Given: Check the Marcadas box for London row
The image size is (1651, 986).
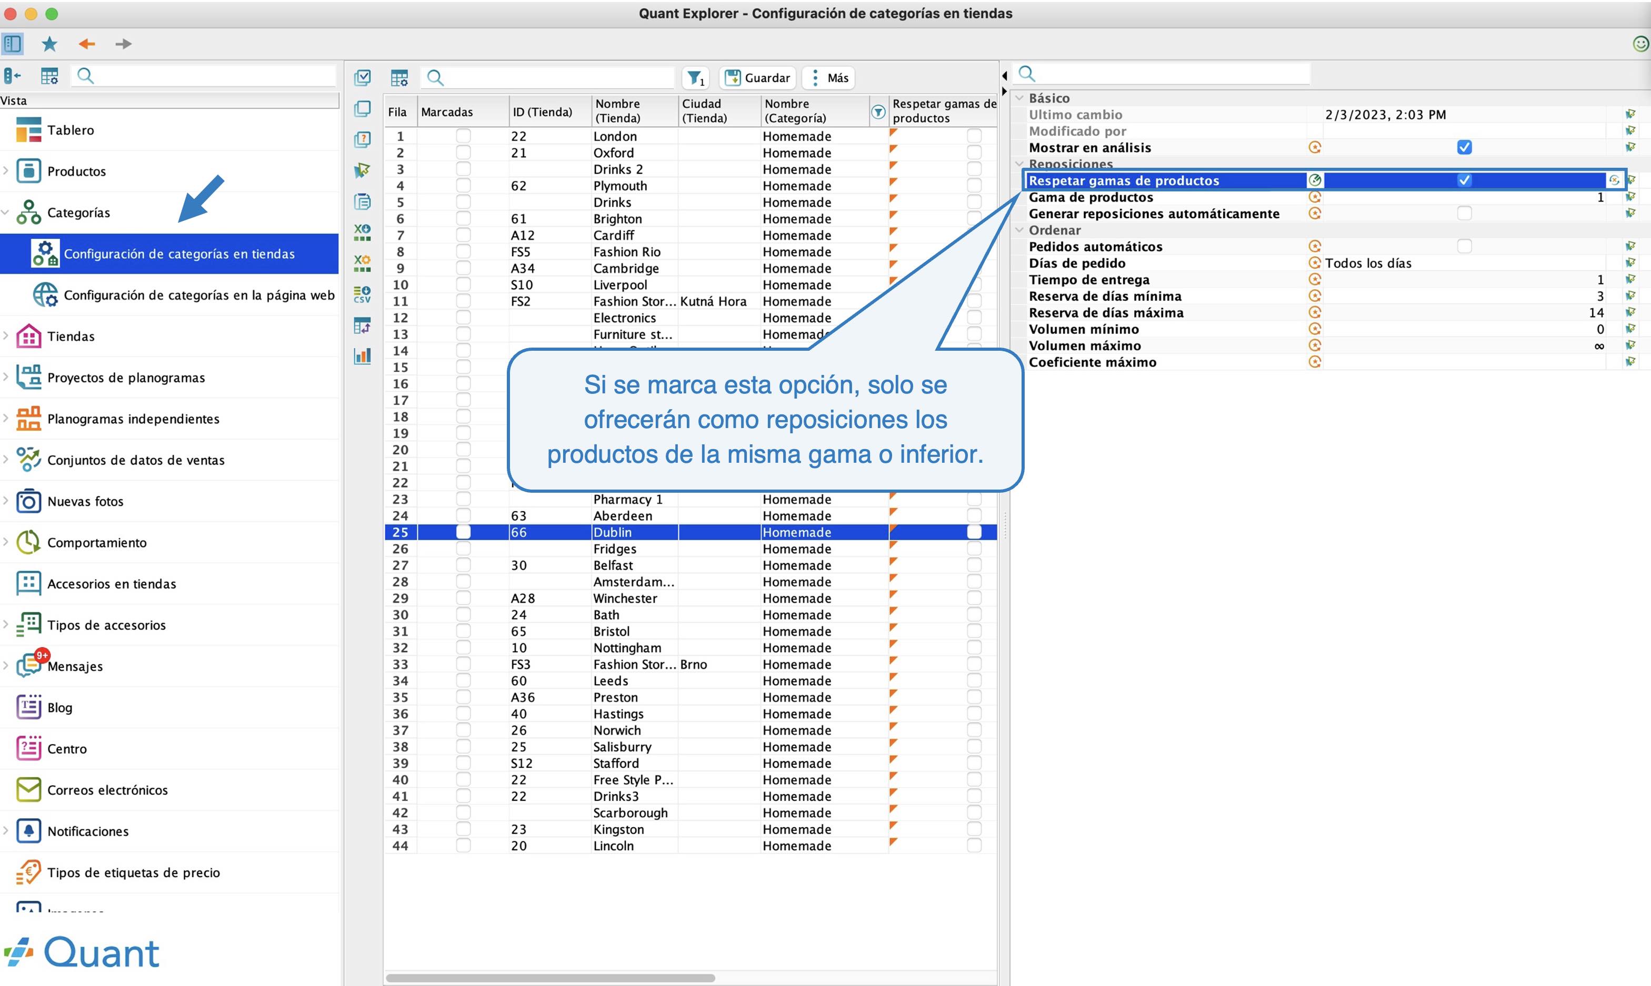Looking at the screenshot, I should pos(464,136).
